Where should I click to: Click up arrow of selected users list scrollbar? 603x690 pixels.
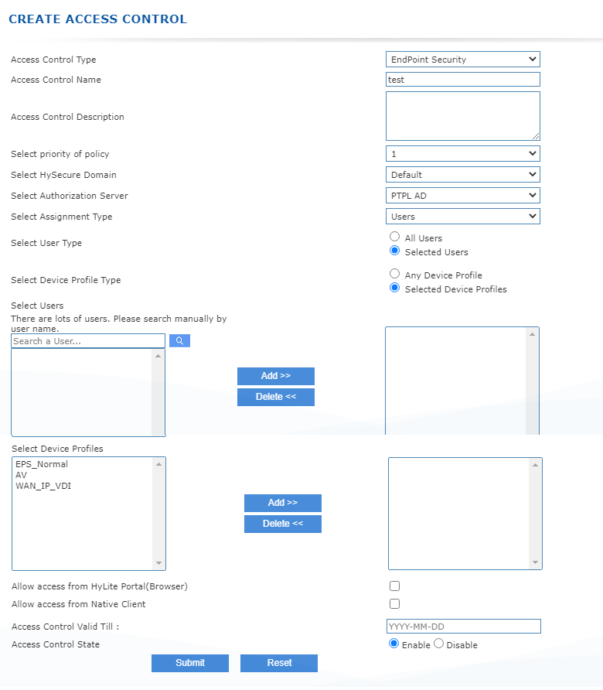tap(532, 334)
